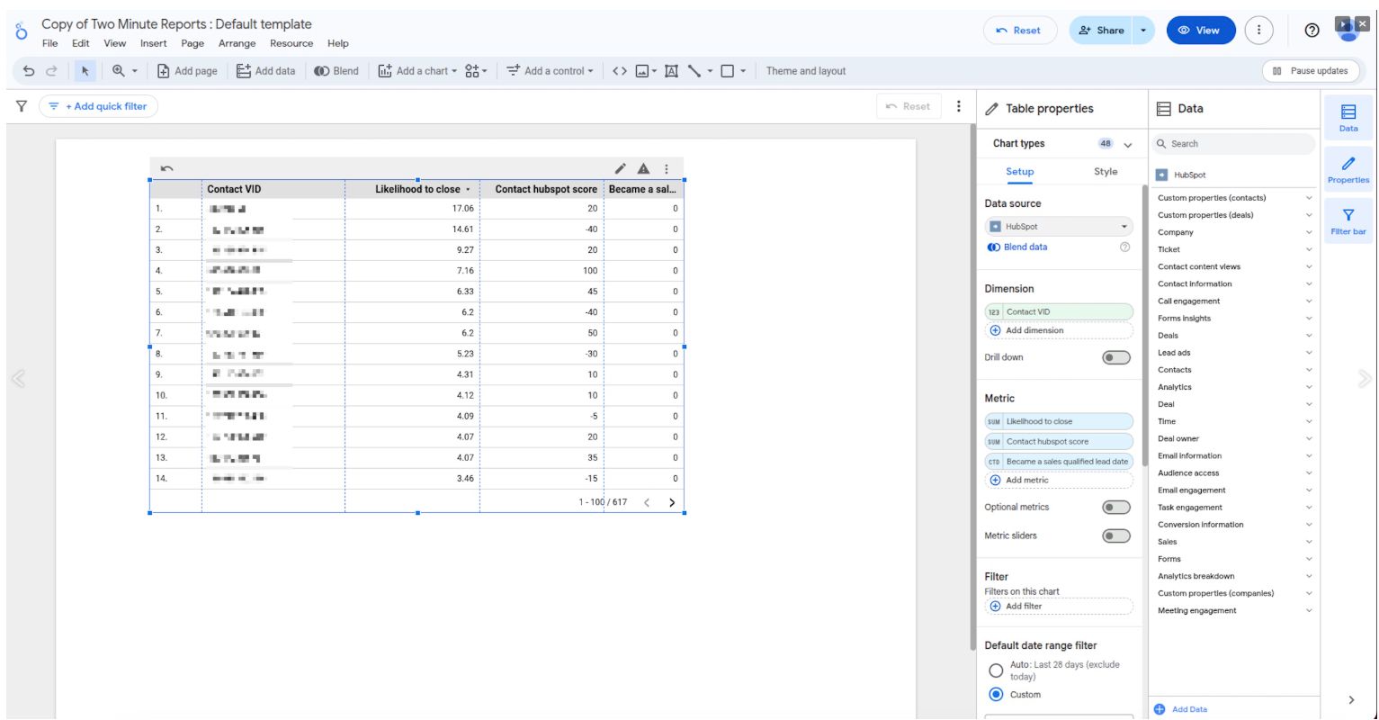Screen dimensions: 1379x720
Task: Click the undo arrow in toolbar
Action: point(29,71)
